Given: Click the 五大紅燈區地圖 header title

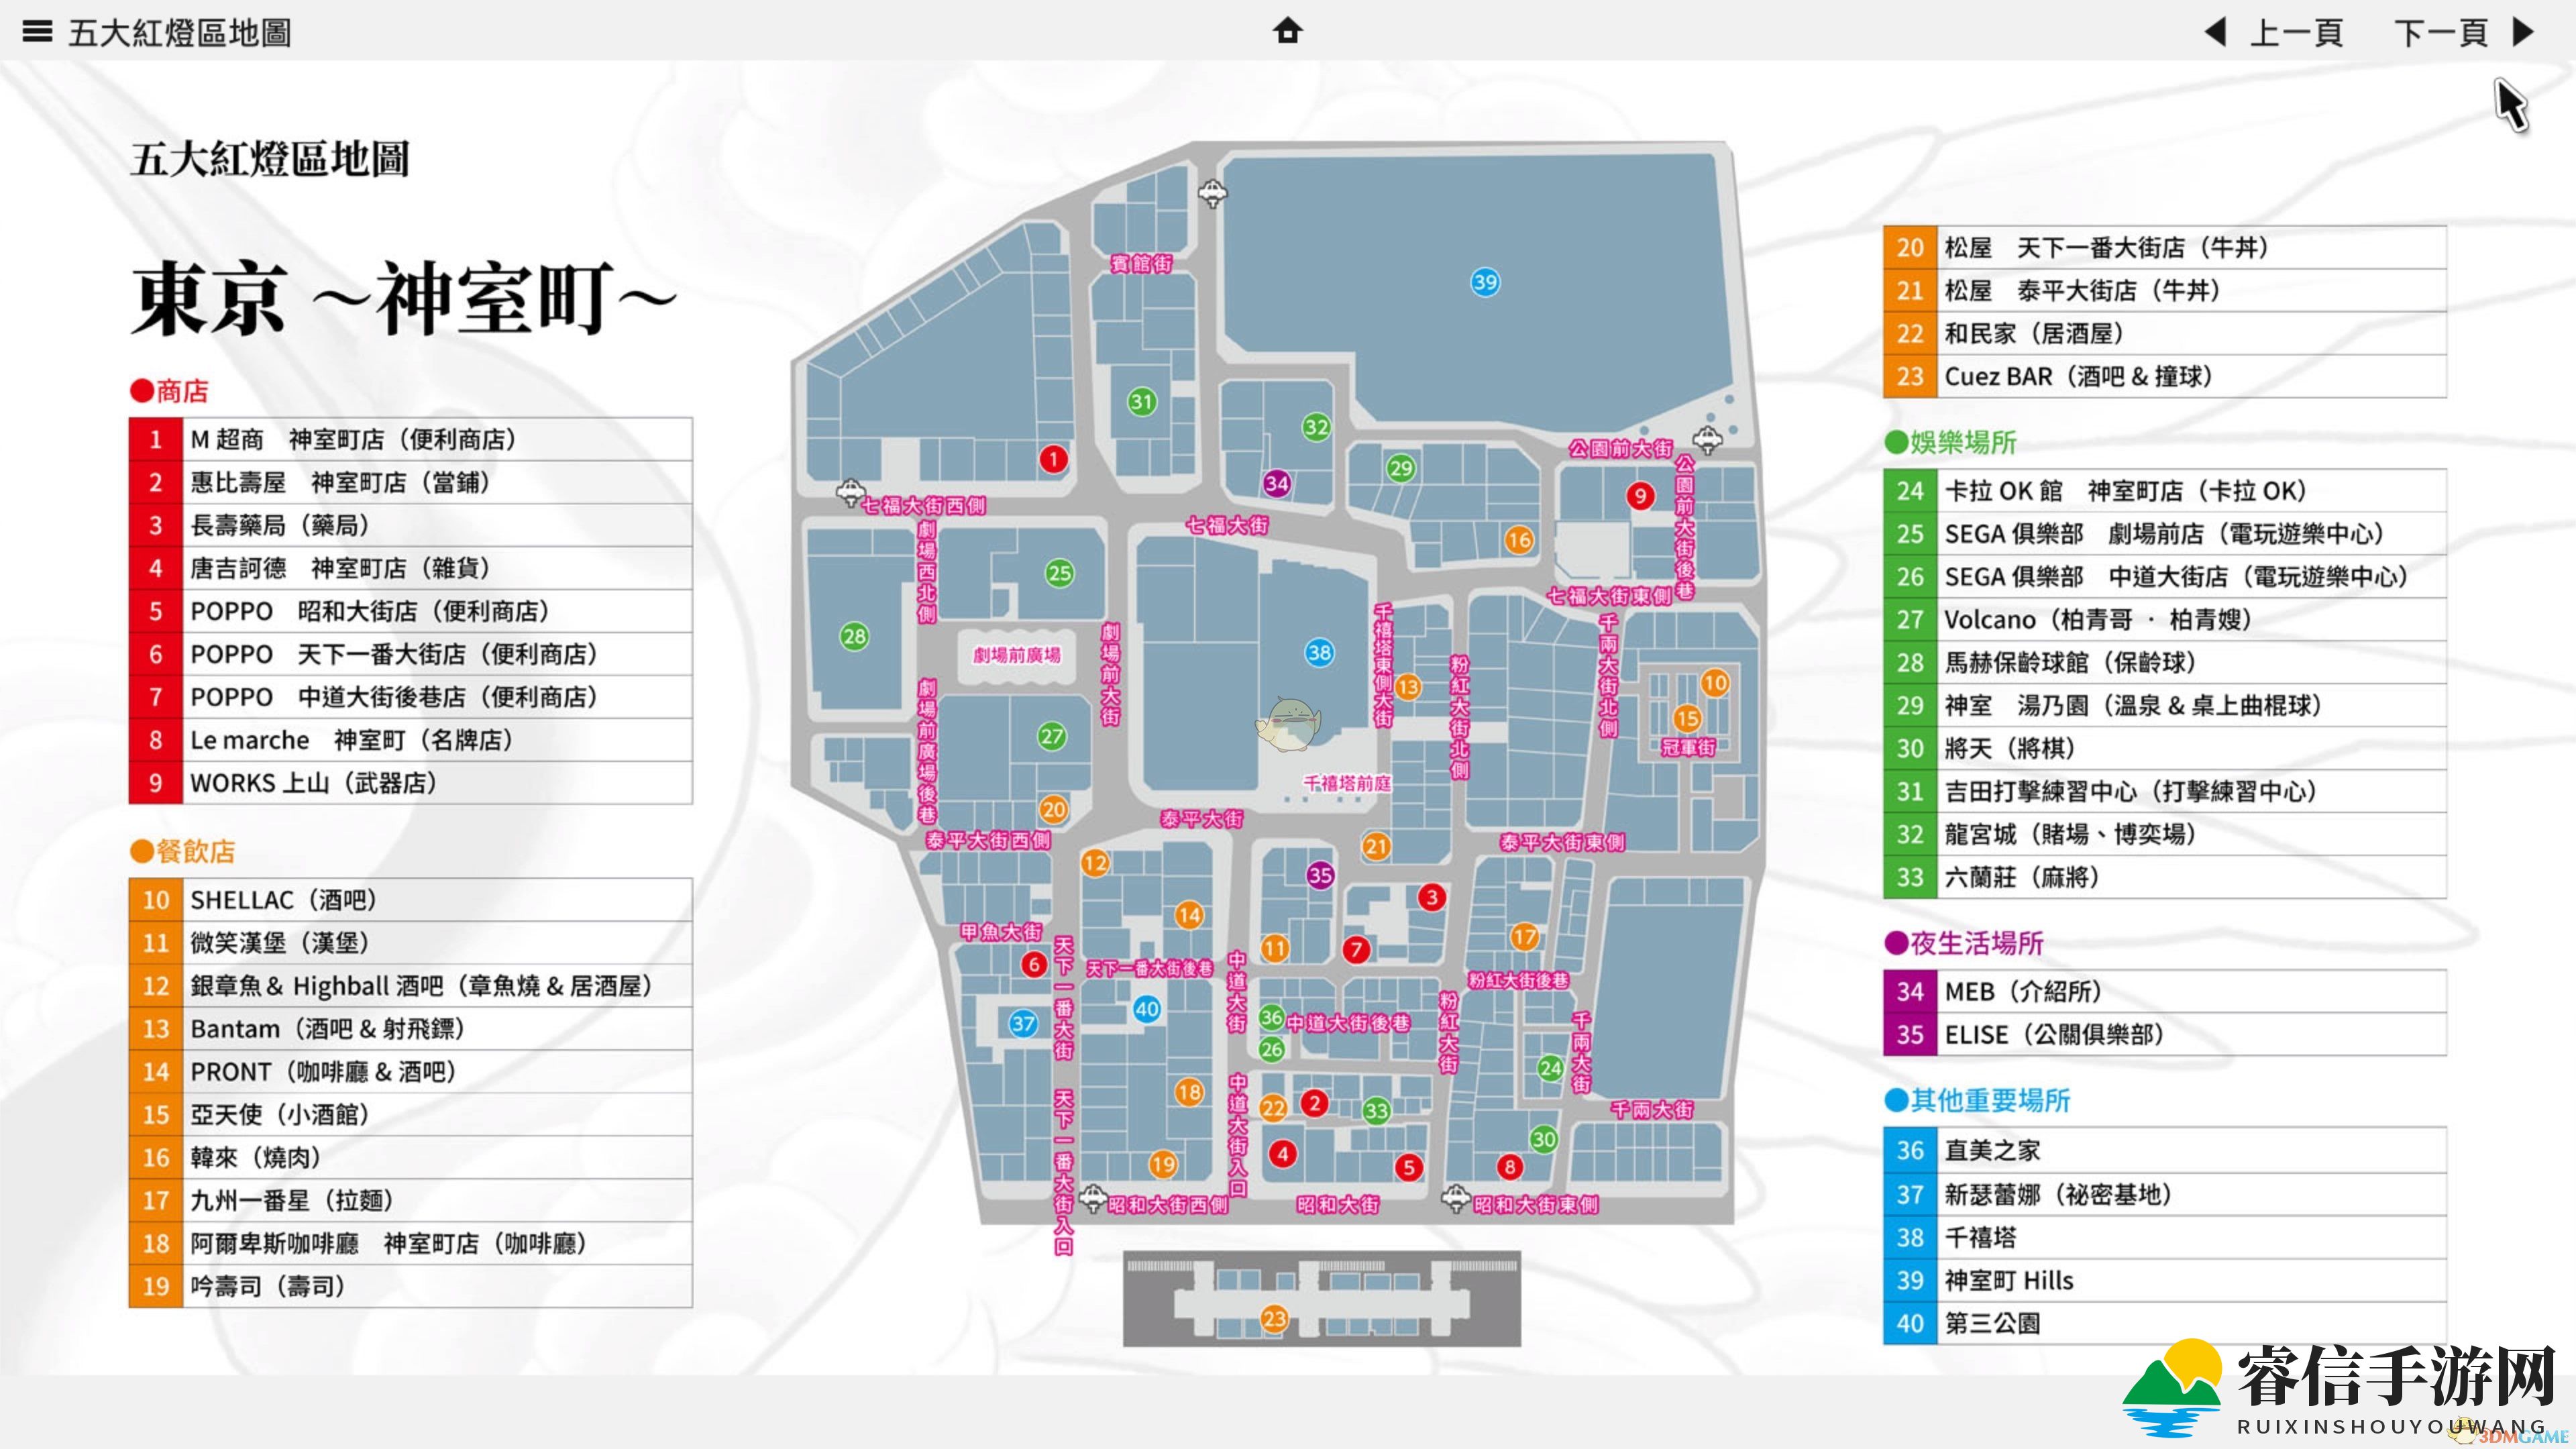Looking at the screenshot, I should pos(180,33).
